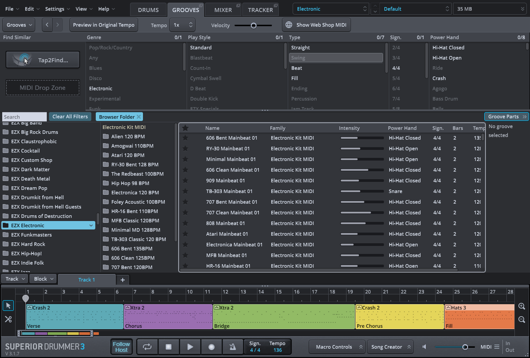Switch to the Tracker tab
The height and width of the screenshot is (358, 530).
(x=260, y=10)
